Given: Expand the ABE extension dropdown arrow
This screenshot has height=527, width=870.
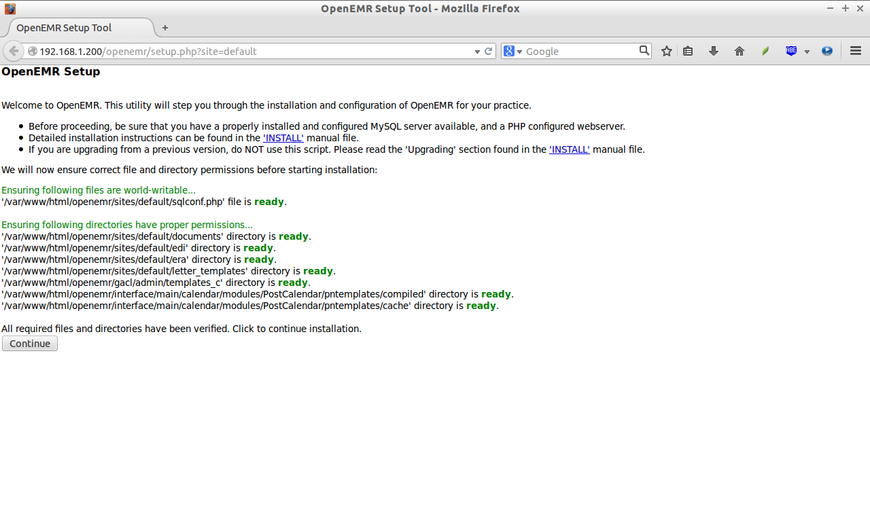Looking at the screenshot, I should tap(807, 52).
